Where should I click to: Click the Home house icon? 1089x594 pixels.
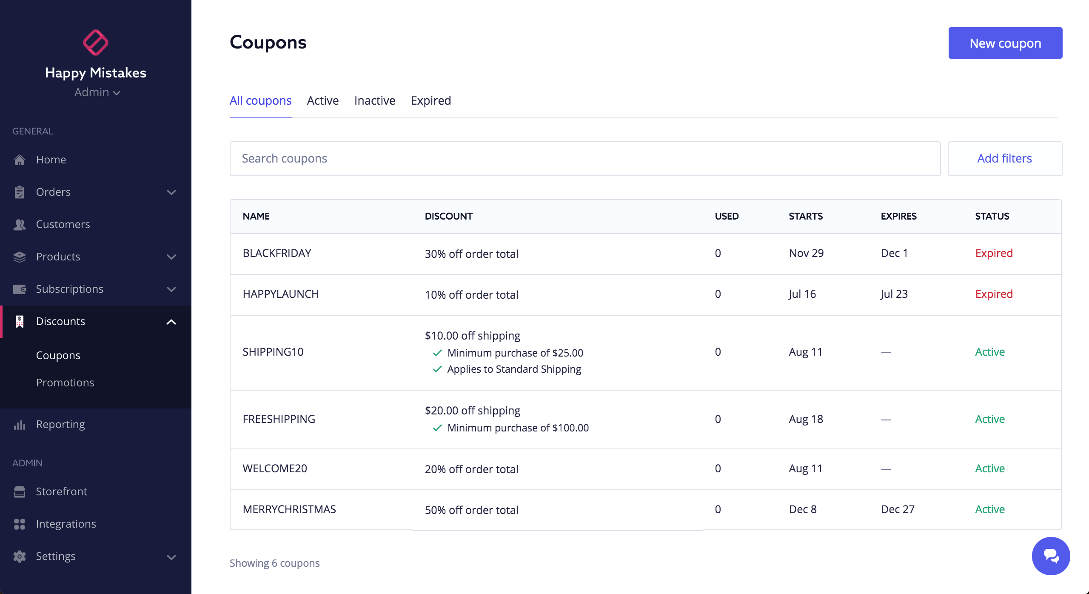(x=20, y=160)
